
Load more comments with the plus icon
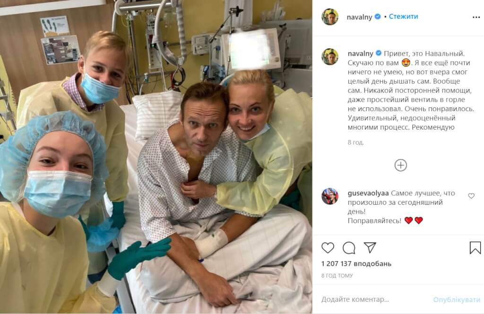[x=401, y=165]
